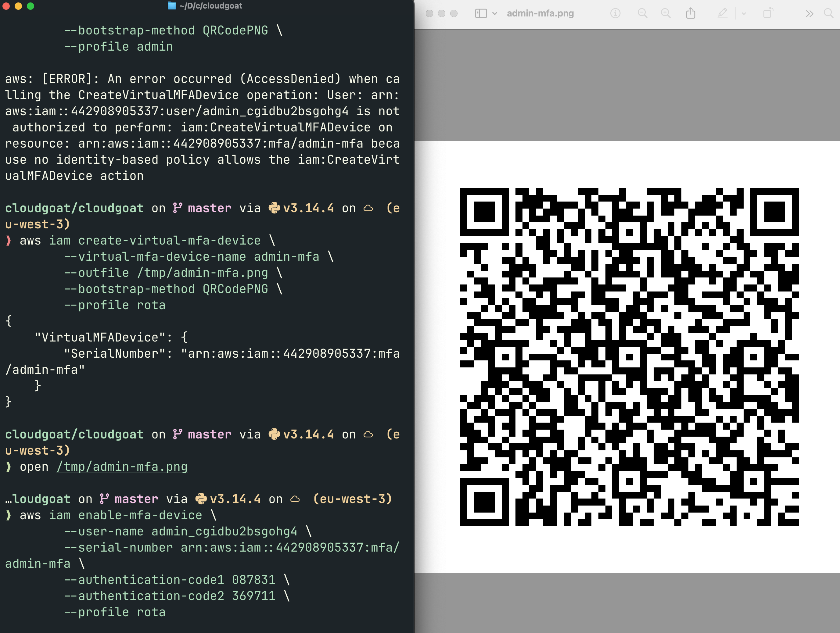Minimize the Preview window
Image resolution: width=840 pixels, height=633 pixels.
tap(442, 13)
